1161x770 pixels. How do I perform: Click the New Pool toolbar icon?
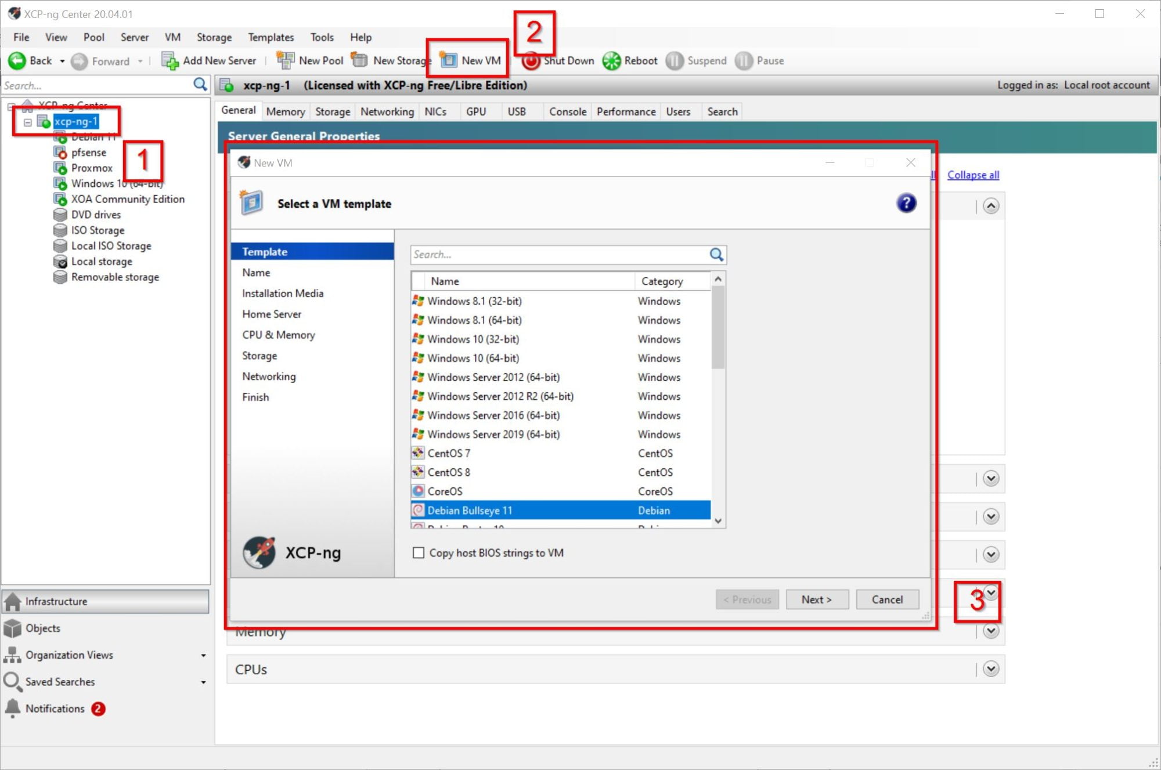click(285, 60)
